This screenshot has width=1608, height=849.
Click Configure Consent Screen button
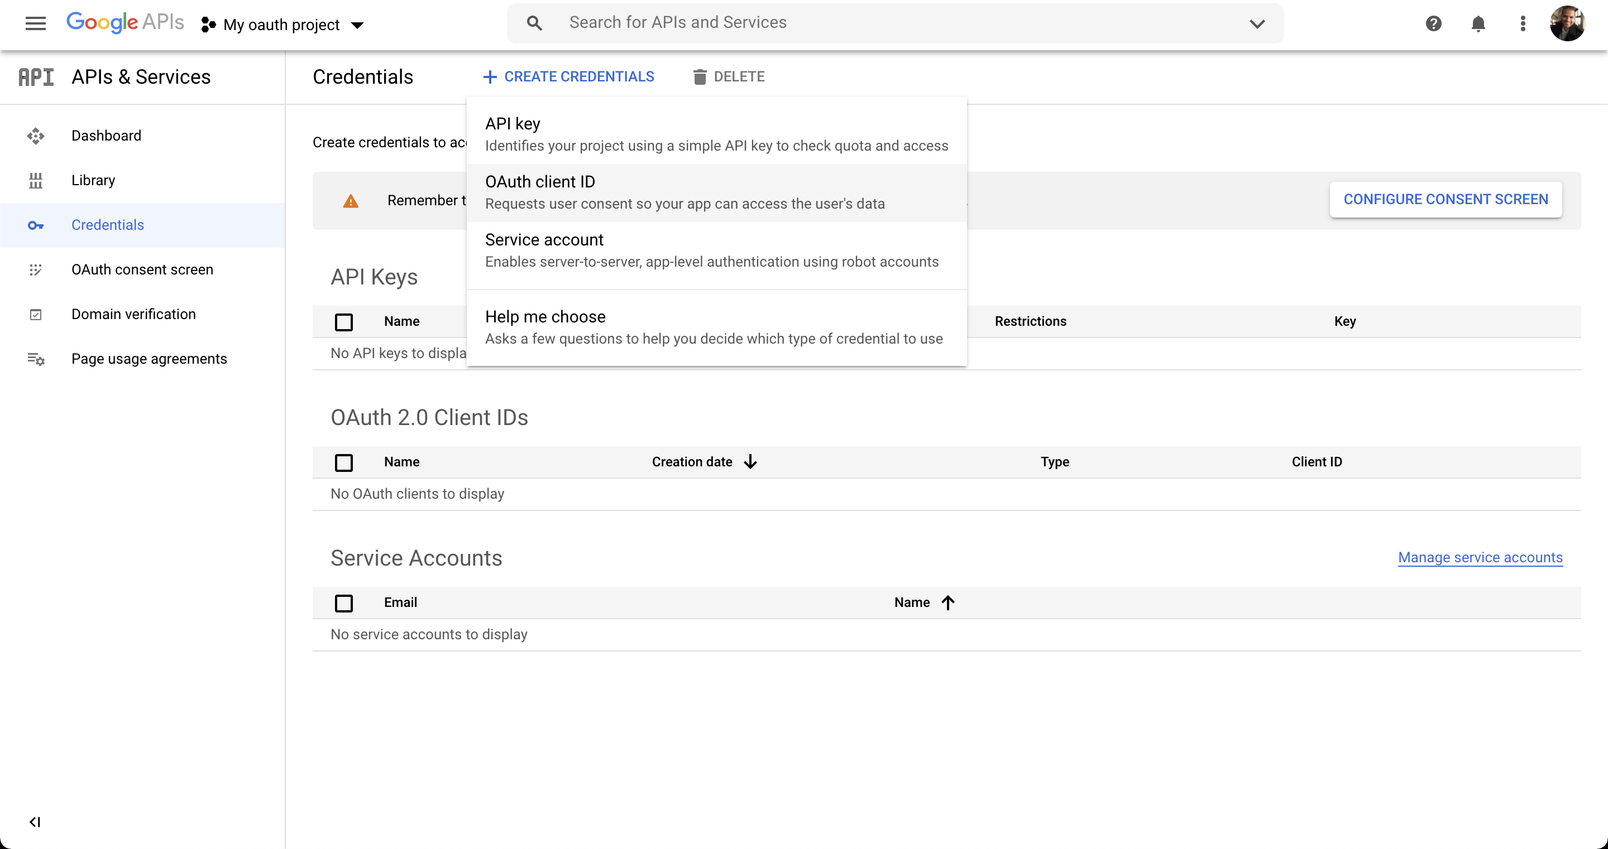pyautogui.click(x=1445, y=200)
